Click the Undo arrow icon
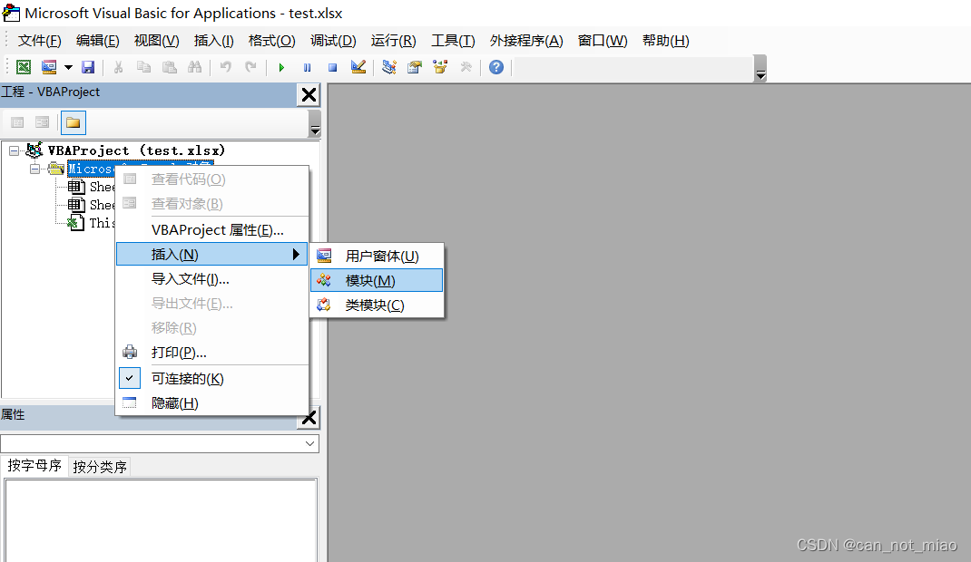This screenshot has width=971, height=562. (225, 67)
